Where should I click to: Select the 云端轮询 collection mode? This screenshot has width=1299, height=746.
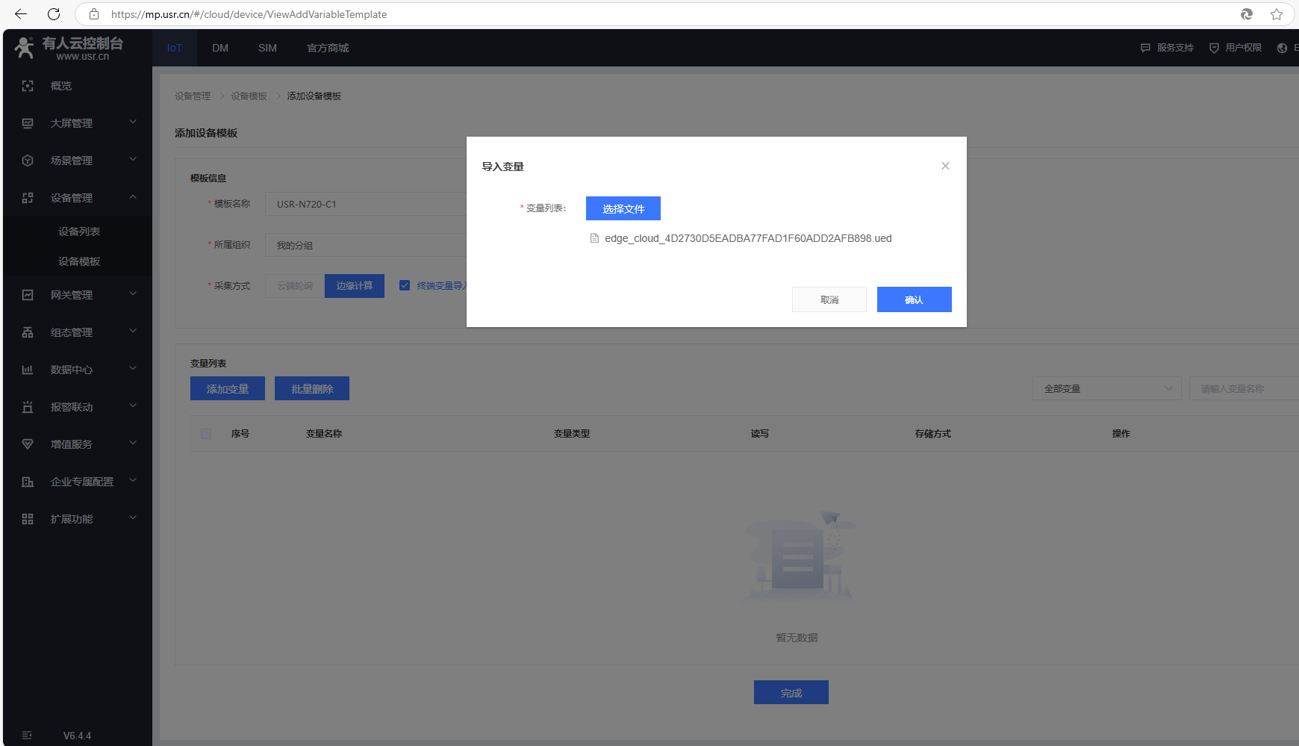295,286
